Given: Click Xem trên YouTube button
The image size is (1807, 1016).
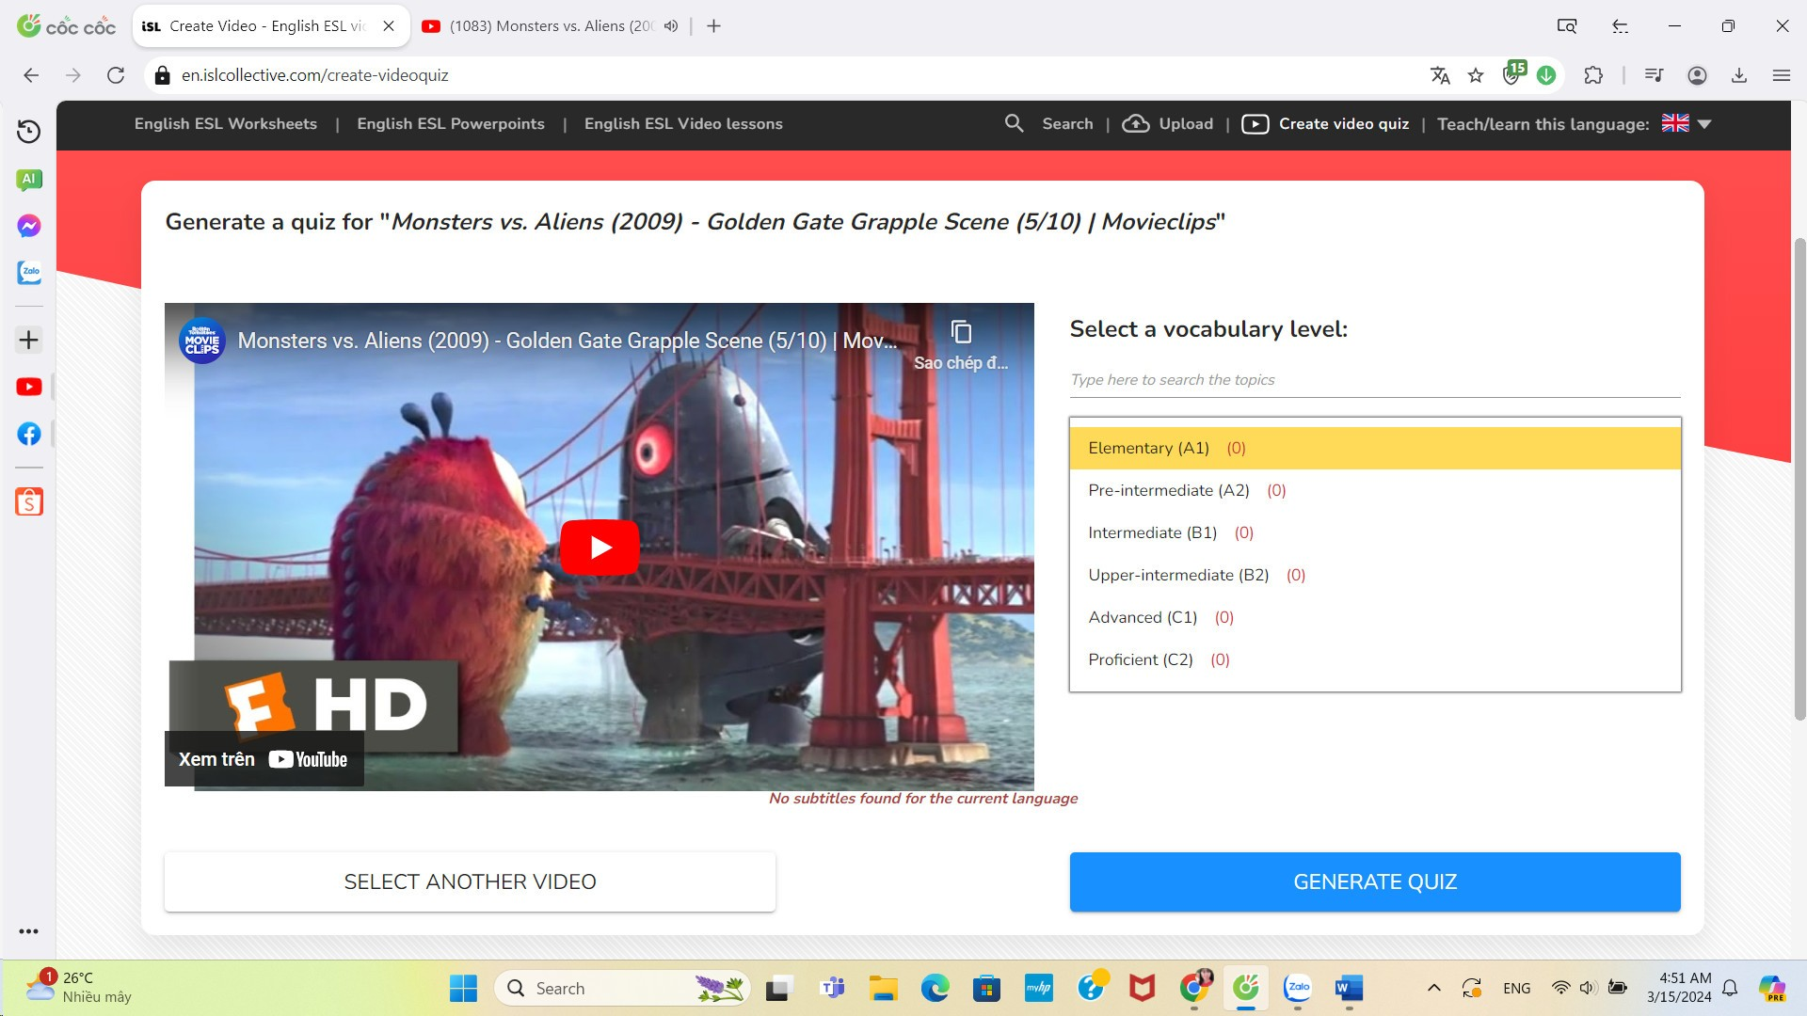Looking at the screenshot, I should pyautogui.click(x=264, y=759).
